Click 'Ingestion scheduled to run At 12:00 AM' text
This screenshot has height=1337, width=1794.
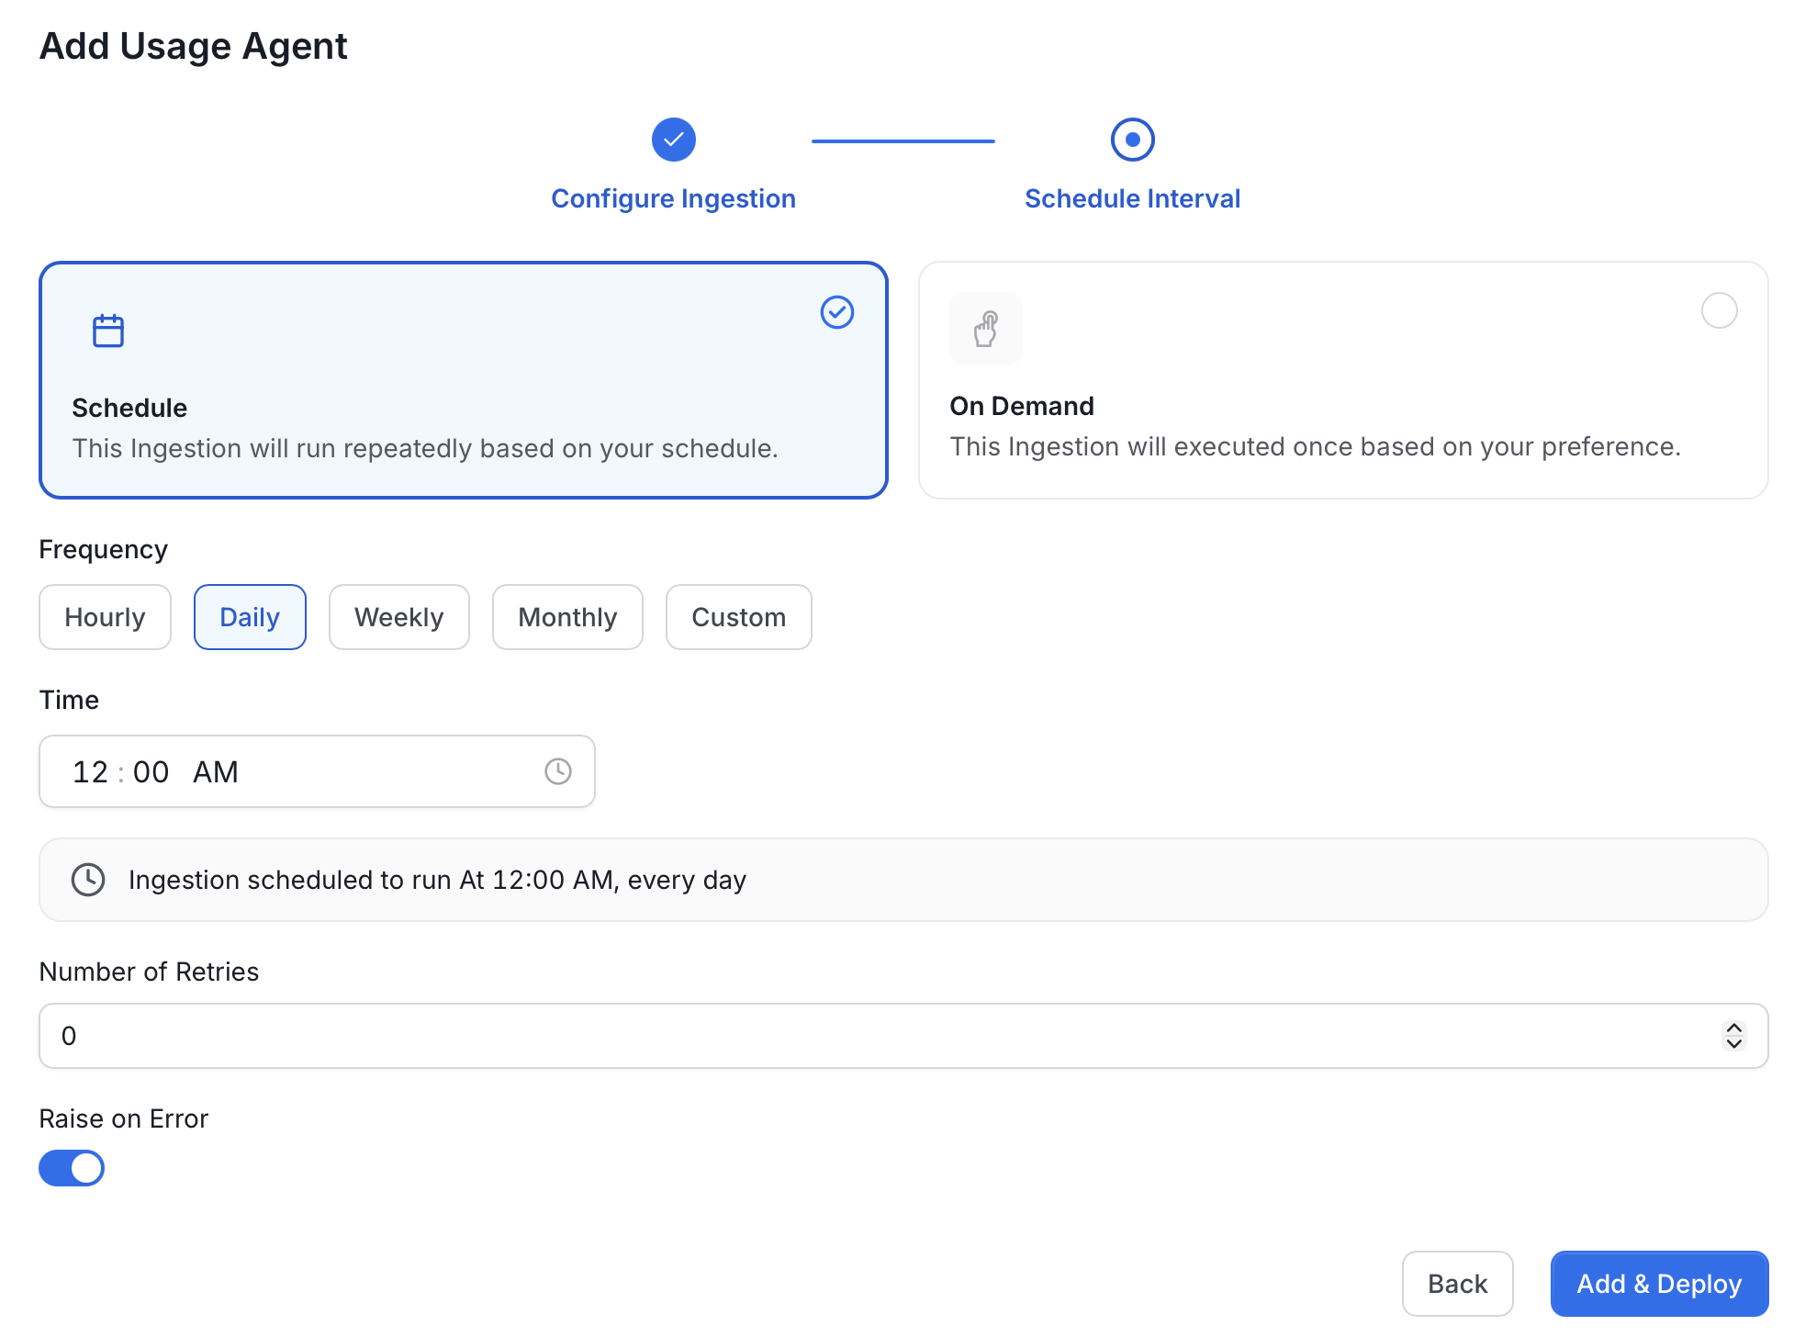tap(438, 880)
